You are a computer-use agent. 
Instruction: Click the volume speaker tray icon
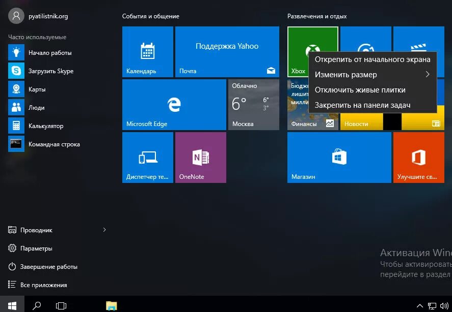click(444, 306)
